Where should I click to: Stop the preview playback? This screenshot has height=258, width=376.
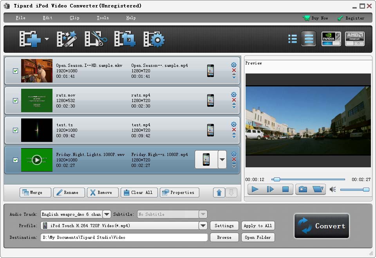286,190
